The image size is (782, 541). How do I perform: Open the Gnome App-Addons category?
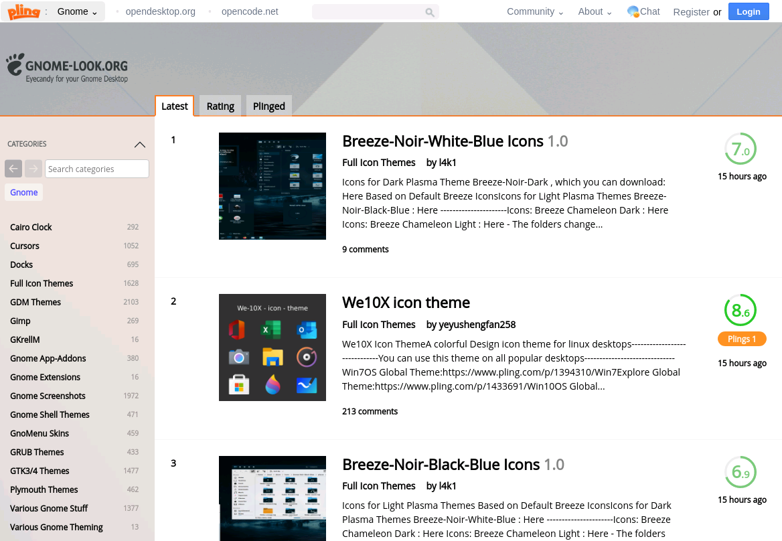click(48, 358)
